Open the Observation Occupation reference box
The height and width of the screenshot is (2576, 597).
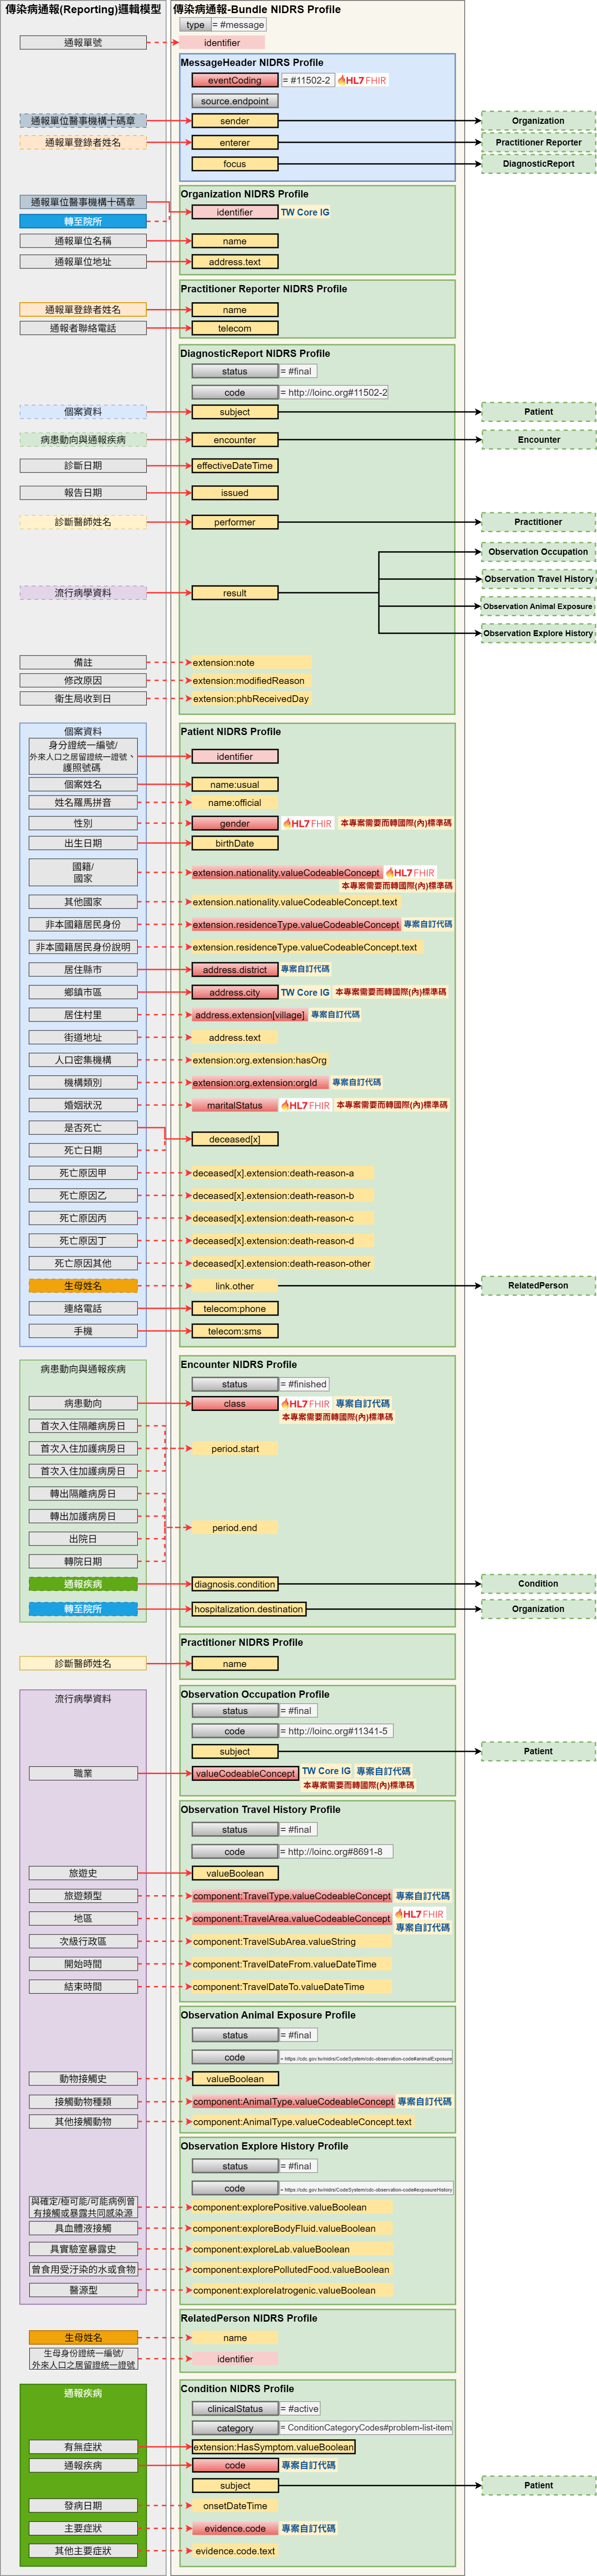pyautogui.click(x=538, y=552)
